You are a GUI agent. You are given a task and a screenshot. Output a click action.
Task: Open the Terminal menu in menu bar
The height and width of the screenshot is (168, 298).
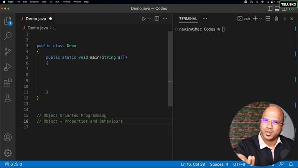pos(66,2)
